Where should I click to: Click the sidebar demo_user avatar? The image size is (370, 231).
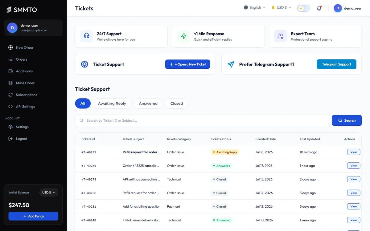click(x=12, y=28)
